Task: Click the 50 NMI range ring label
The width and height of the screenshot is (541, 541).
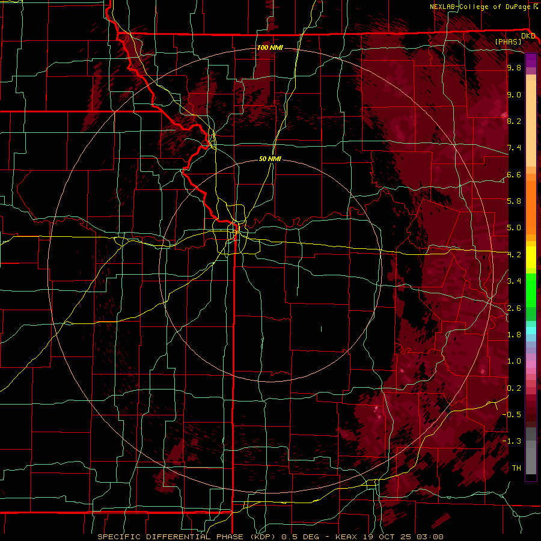Action: [270, 159]
